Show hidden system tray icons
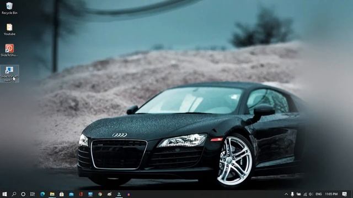This screenshot has height=198, width=353. coord(286,194)
